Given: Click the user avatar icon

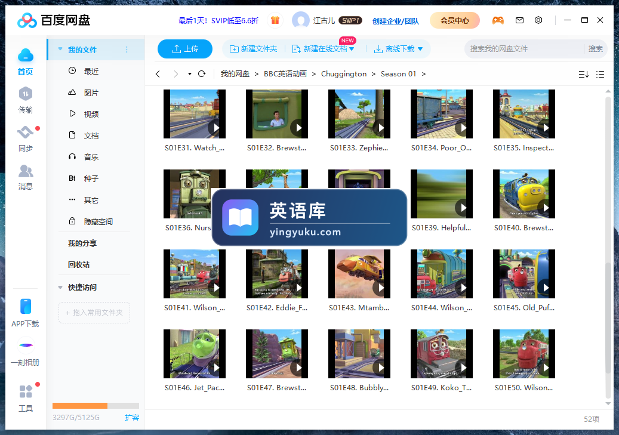Looking at the screenshot, I should 300,20.
